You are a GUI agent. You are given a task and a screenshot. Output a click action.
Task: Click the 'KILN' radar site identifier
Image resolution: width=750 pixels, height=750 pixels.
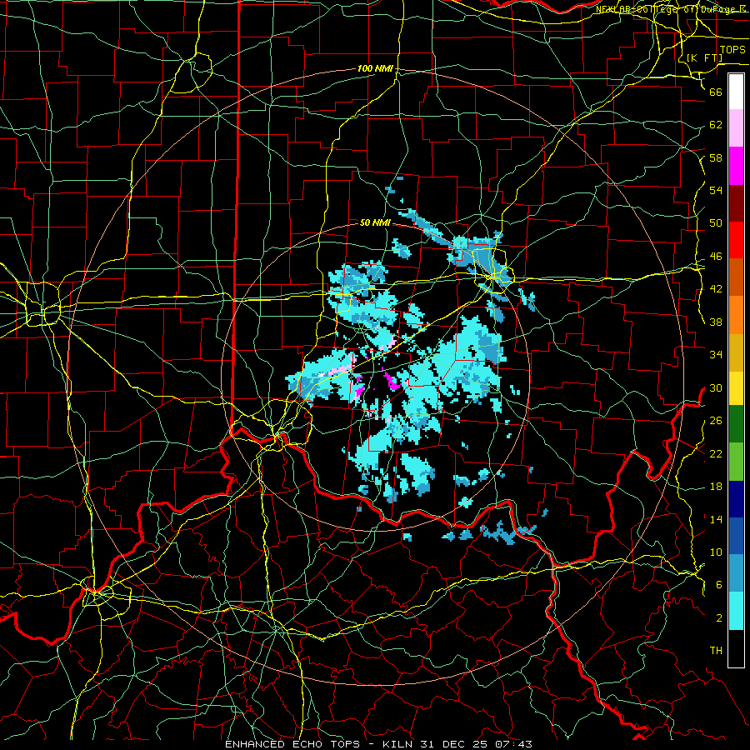(399, 744)
